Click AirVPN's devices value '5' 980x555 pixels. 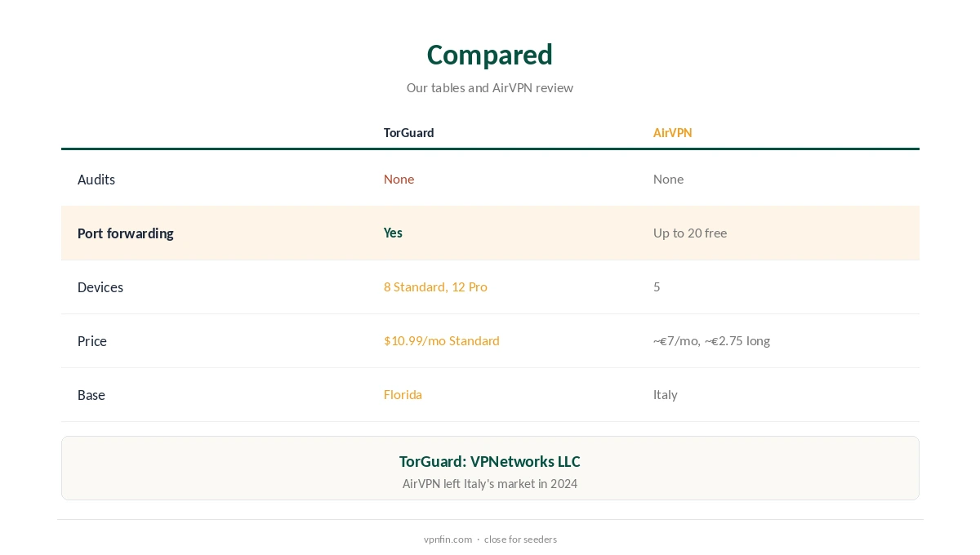[657, 286]
